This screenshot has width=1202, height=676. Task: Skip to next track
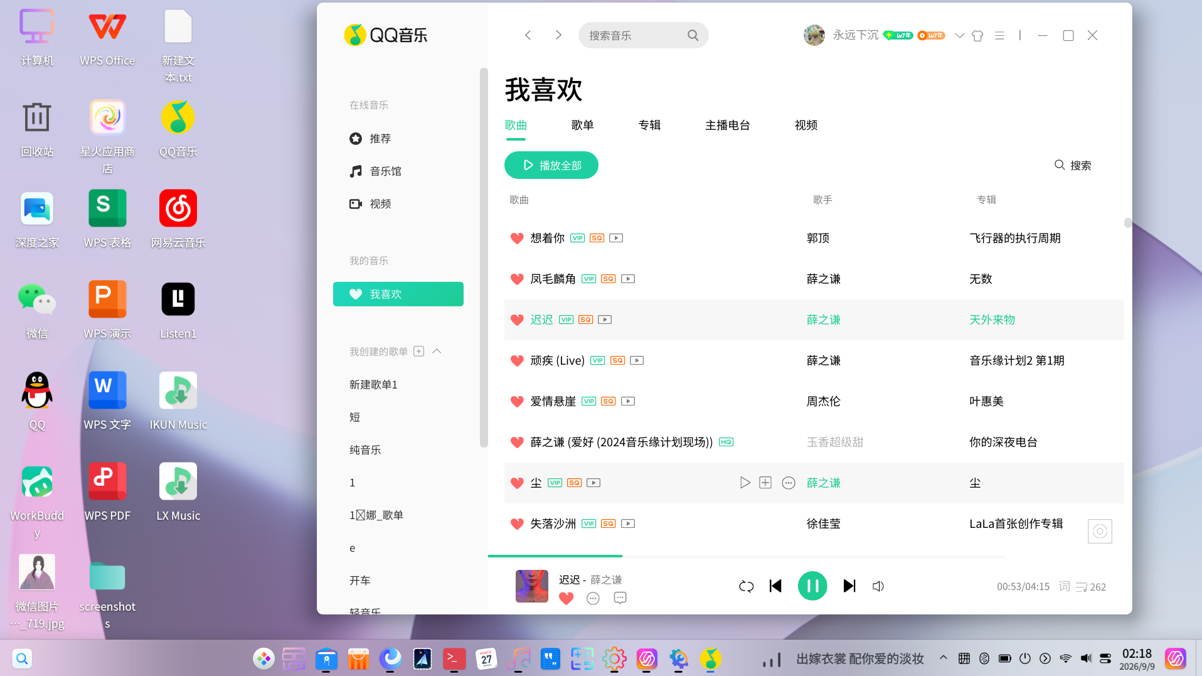pos(849,586)
